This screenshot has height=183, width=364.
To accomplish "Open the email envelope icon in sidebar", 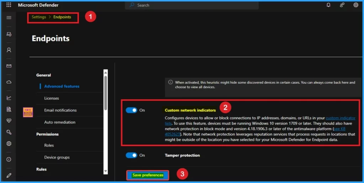I will pos(9,66).
